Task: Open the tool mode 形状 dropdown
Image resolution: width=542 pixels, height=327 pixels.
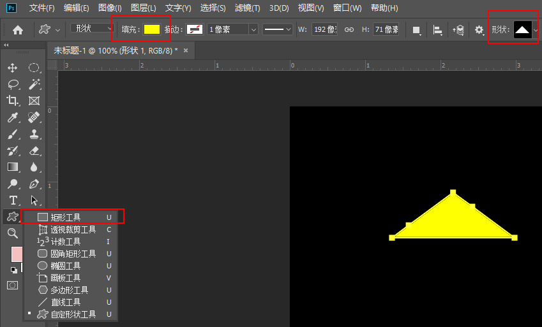Action: (93, 28)
